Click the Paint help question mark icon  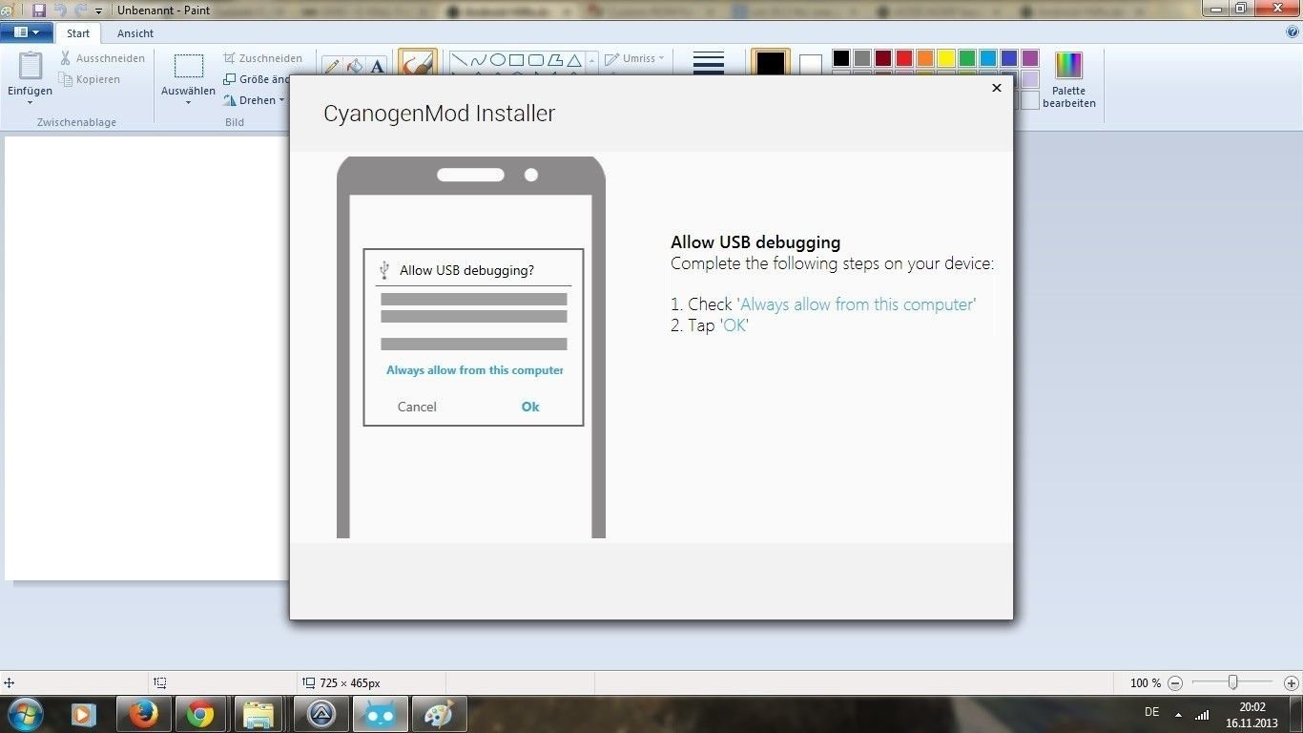(x=1293, y=31)
